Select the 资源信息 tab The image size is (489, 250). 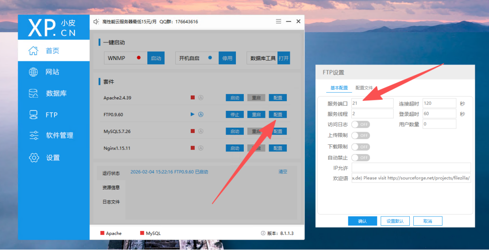coord(111,187)
